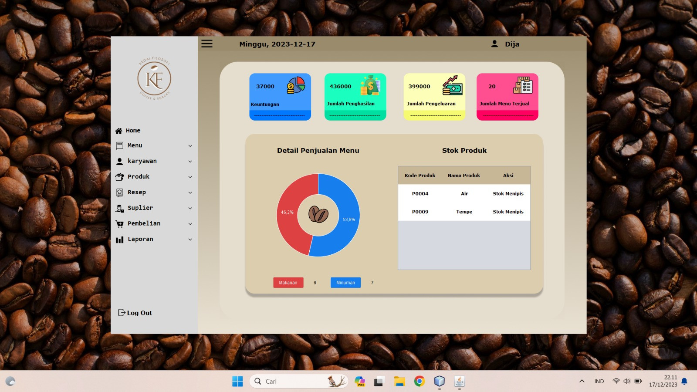Expand the Menu sidebar chevron
This screenshot has height=392, width=697.
190,146
